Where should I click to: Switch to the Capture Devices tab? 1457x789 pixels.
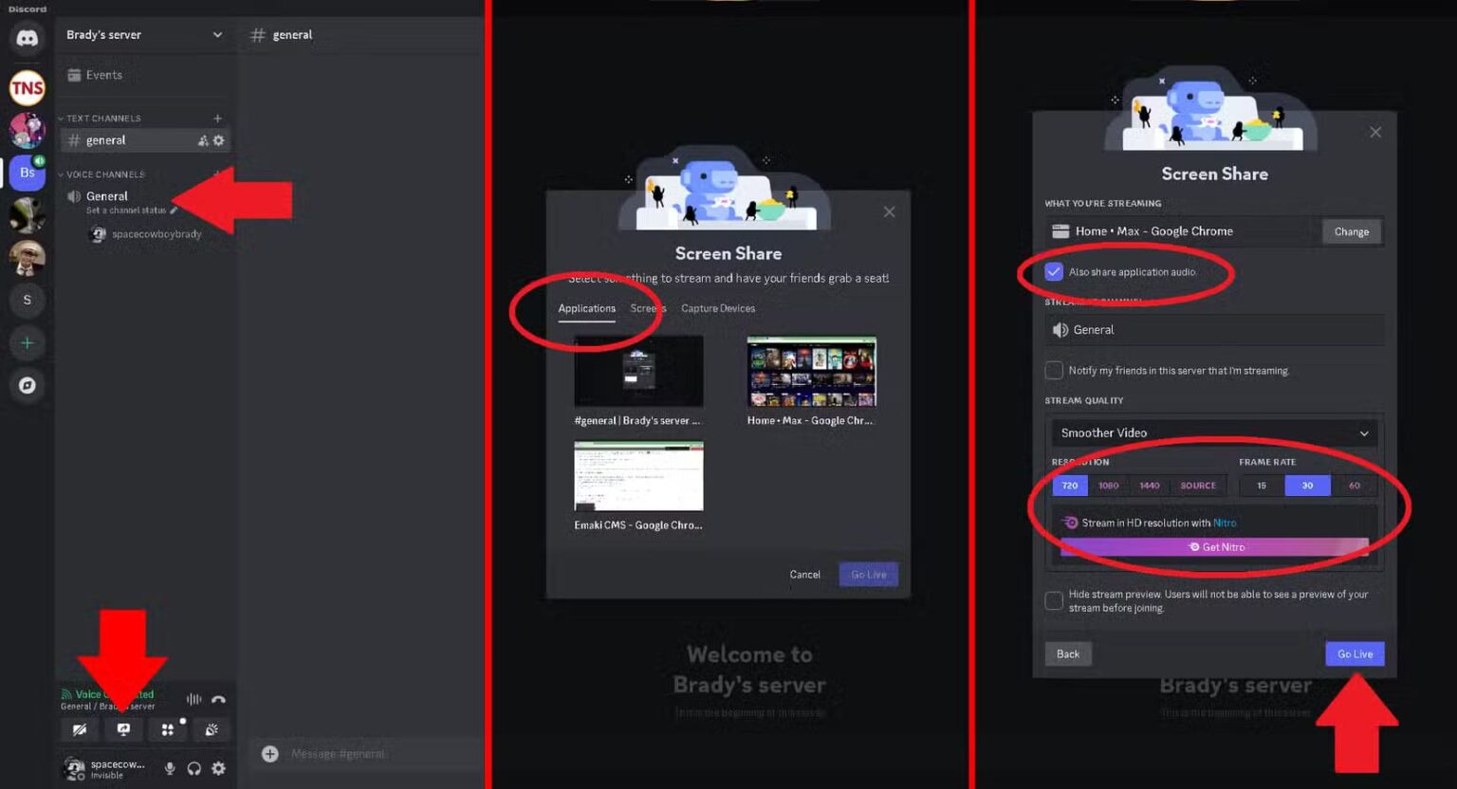click(x=718, y=308)
